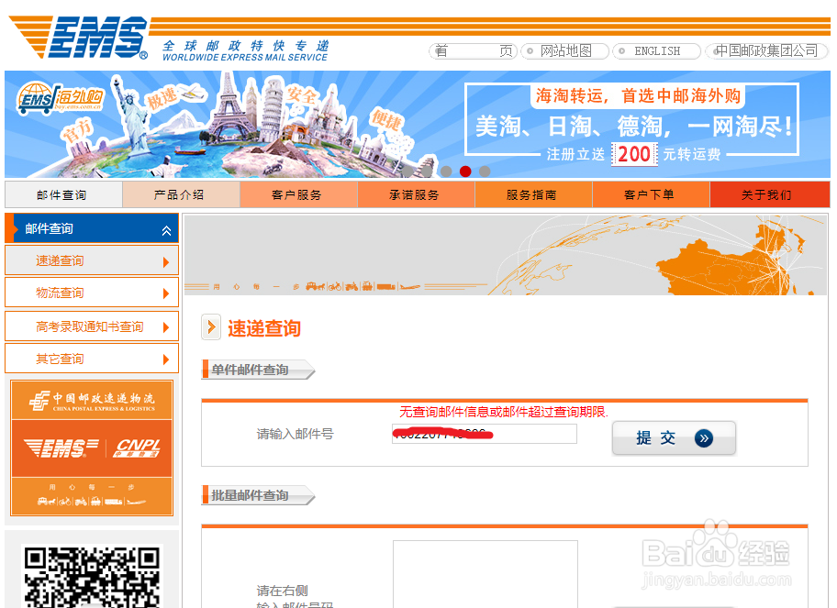Switch the site language via ENGLISH link
Viewport: 837px width, 608px height.
coord(655,50)
